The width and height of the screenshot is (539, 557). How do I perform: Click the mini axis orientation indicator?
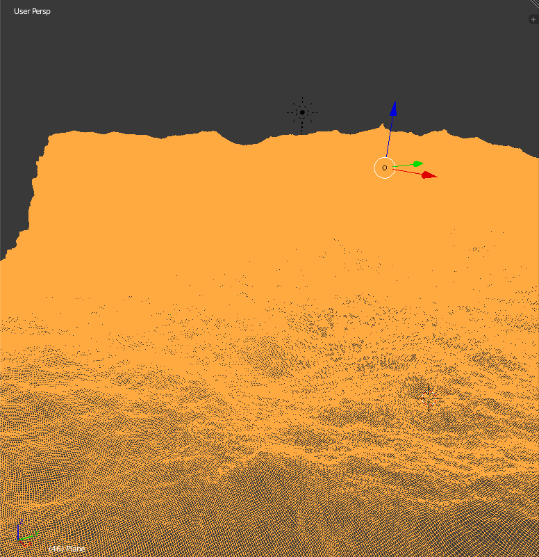coord(26,533)
